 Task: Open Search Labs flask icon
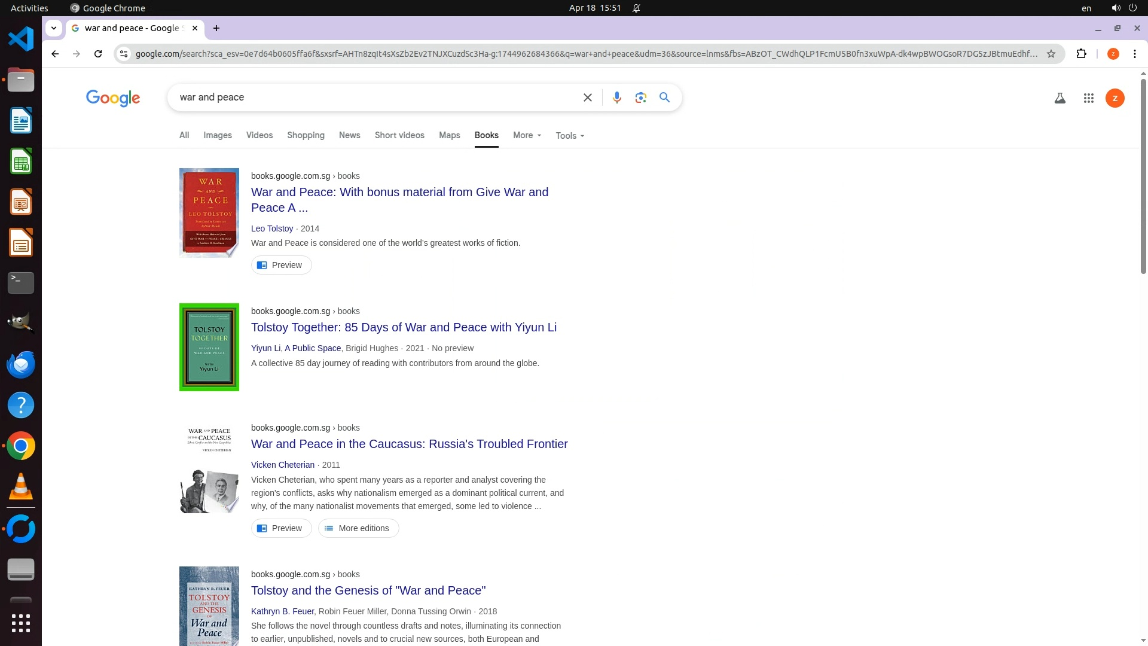[x=1060, y=98]
